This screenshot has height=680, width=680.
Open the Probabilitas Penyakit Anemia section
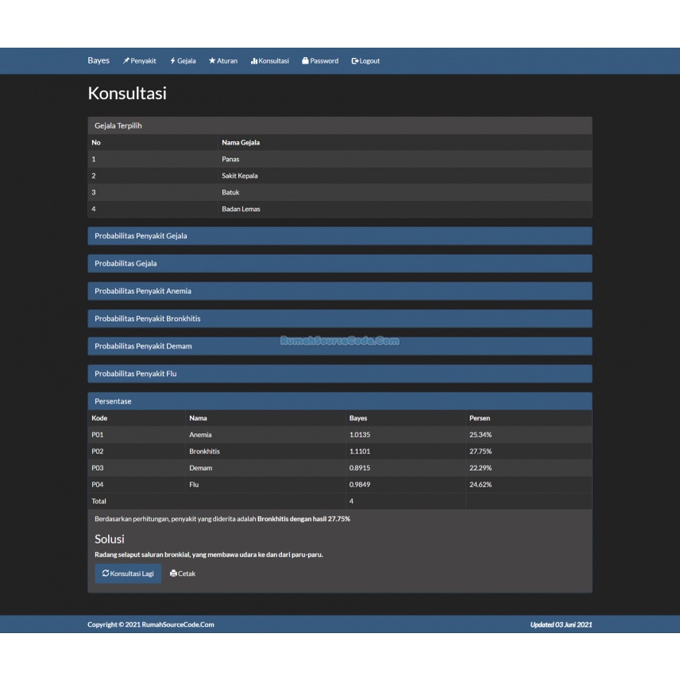(x=340, y=291)
